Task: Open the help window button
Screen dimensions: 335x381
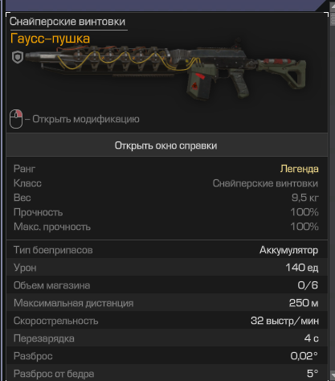Action: point(167,145)
